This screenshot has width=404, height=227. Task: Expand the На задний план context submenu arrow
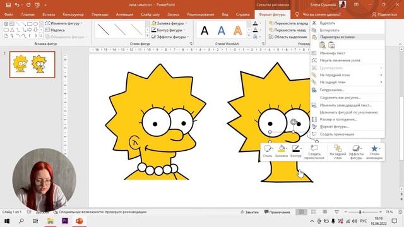381,82
